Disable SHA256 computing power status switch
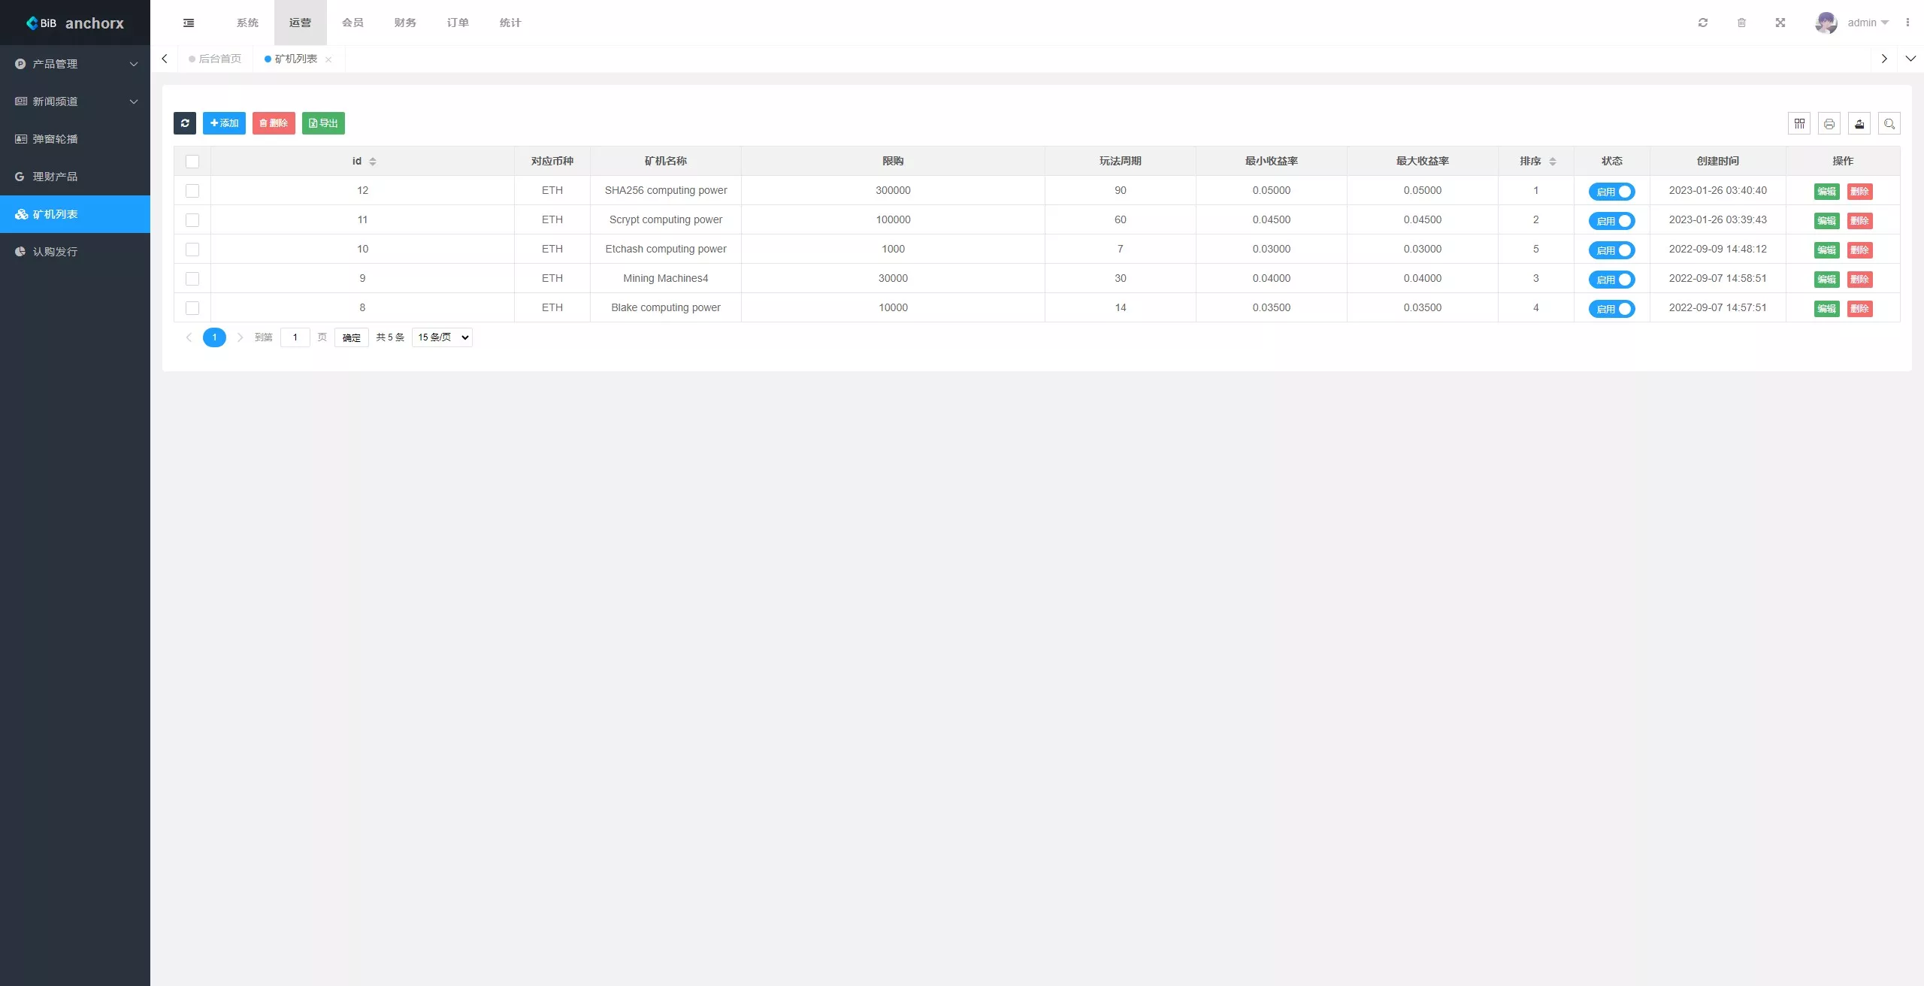The image size is (1924, 986). (x=1611, y=192)
